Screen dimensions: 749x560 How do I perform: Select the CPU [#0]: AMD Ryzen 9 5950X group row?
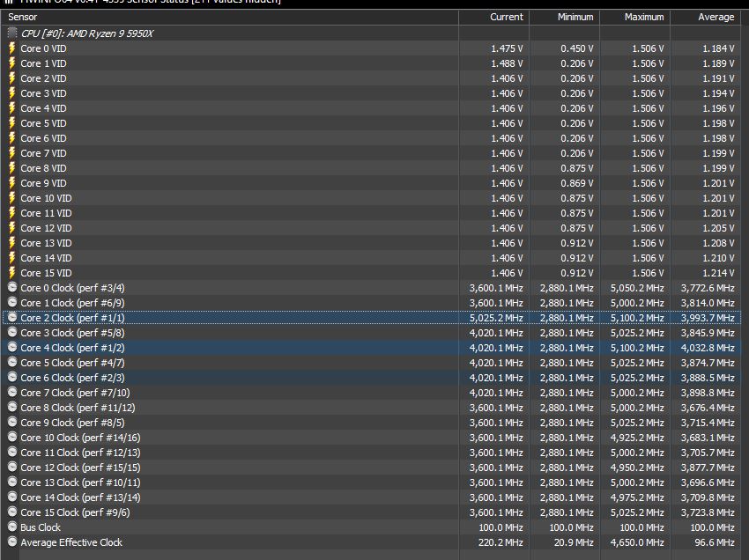click(x=372, y=33)
